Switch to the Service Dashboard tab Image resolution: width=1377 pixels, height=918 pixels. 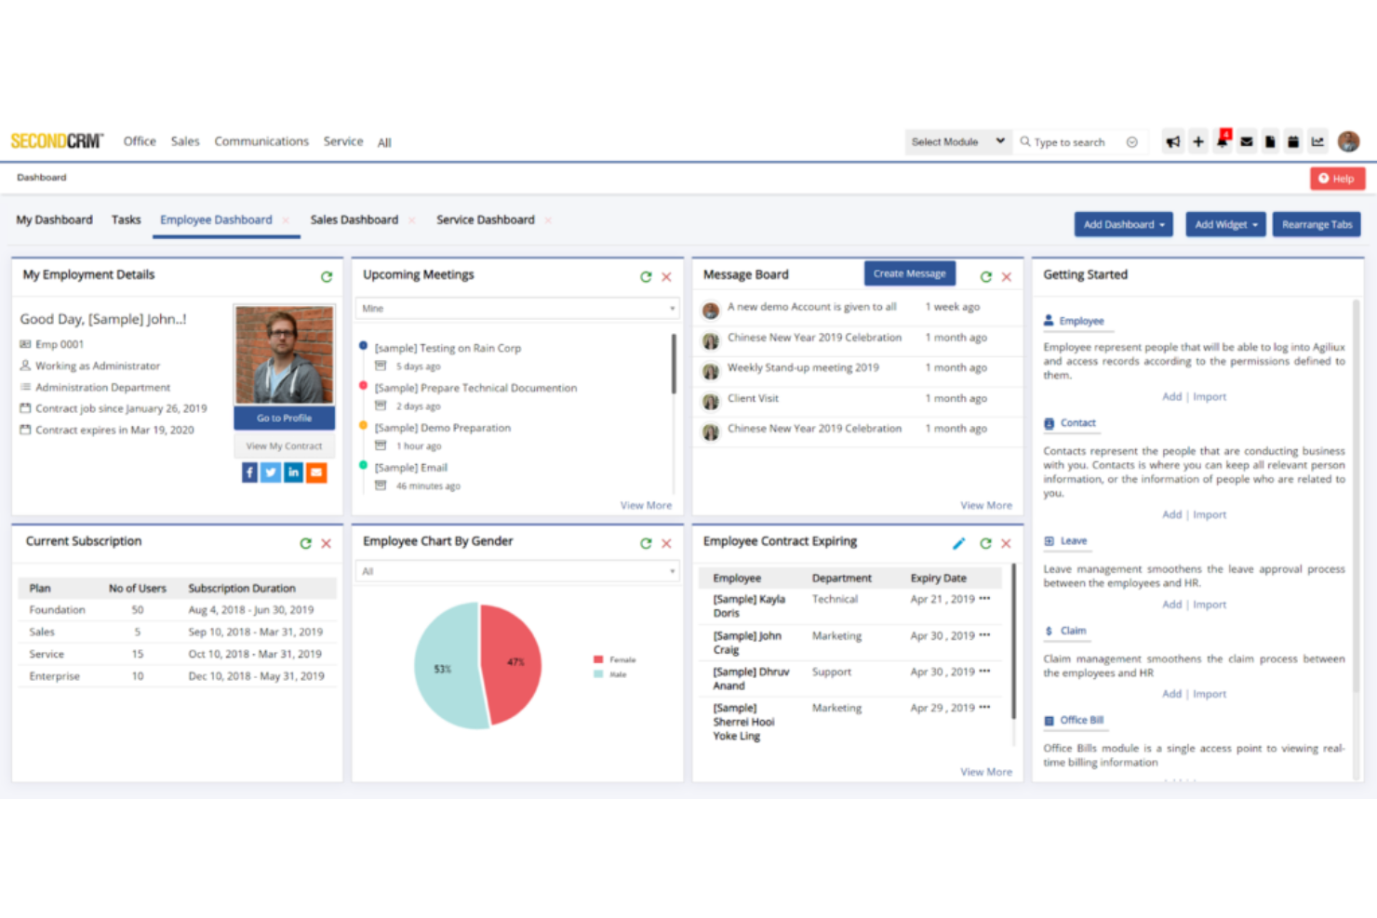[485, 220]
